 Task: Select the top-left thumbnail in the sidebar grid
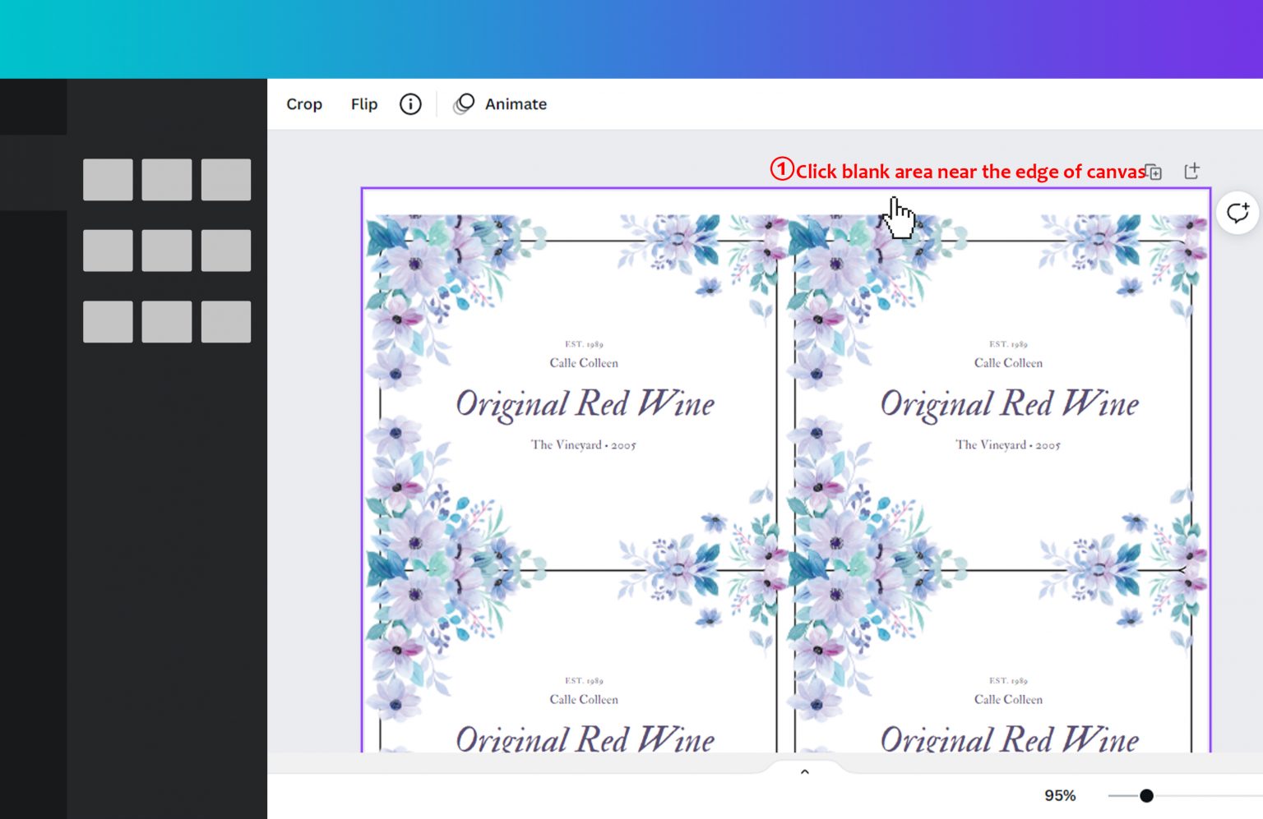coord(107,178)
